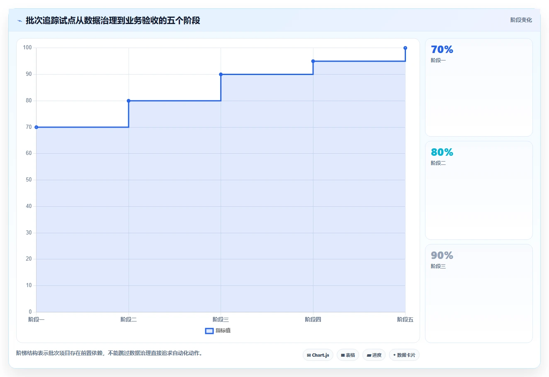Click the 阶段五 data point at 100

point(405,48)
